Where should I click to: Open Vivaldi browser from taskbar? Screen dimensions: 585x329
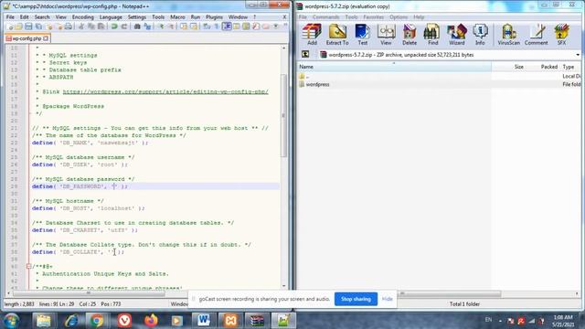(124, 321)
